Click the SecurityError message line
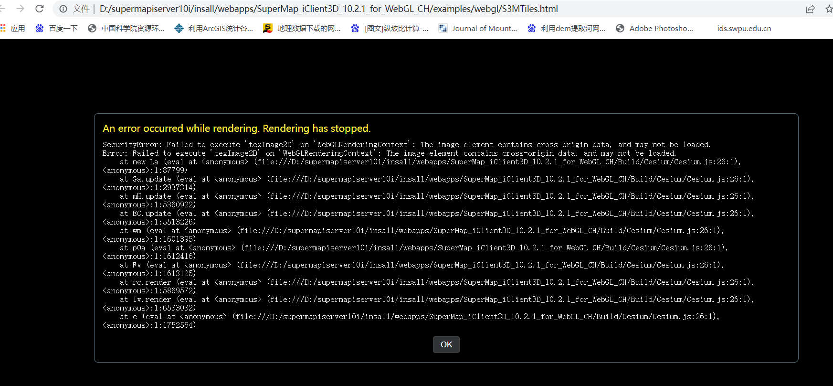 406,145
